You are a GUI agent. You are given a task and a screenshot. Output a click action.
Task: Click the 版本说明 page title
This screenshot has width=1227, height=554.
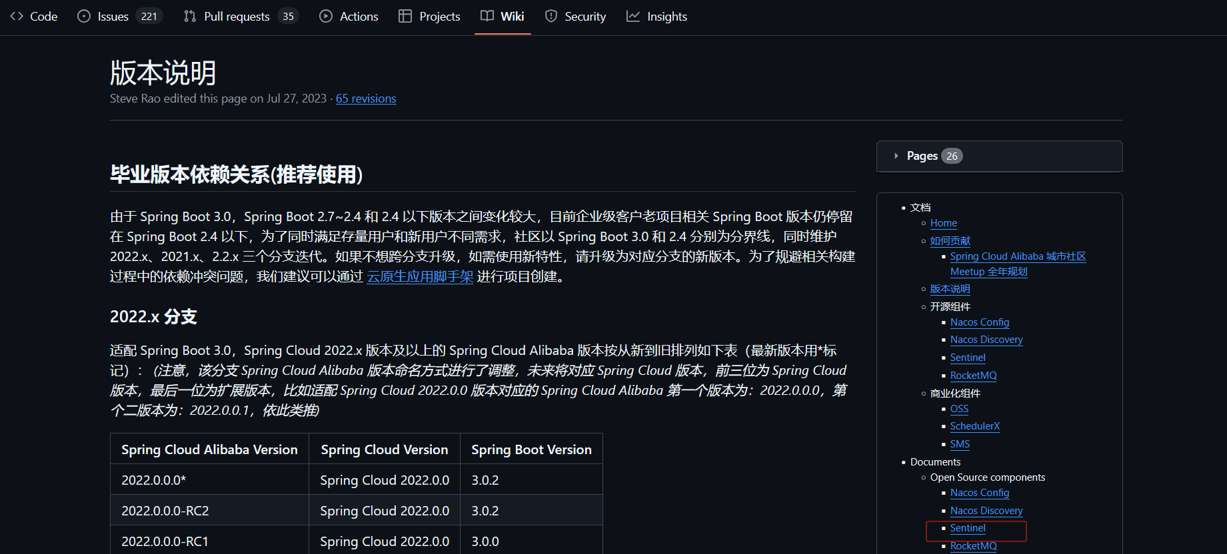point(163,73)
